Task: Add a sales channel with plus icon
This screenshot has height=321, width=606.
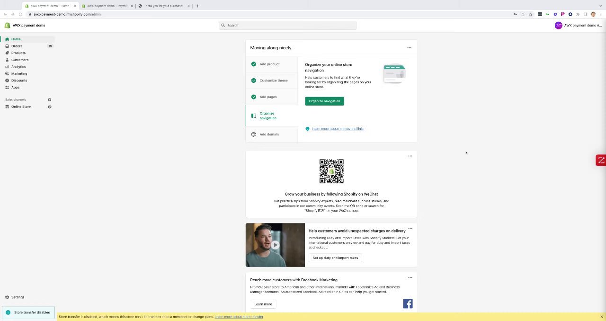Action: tap(49, 99)
